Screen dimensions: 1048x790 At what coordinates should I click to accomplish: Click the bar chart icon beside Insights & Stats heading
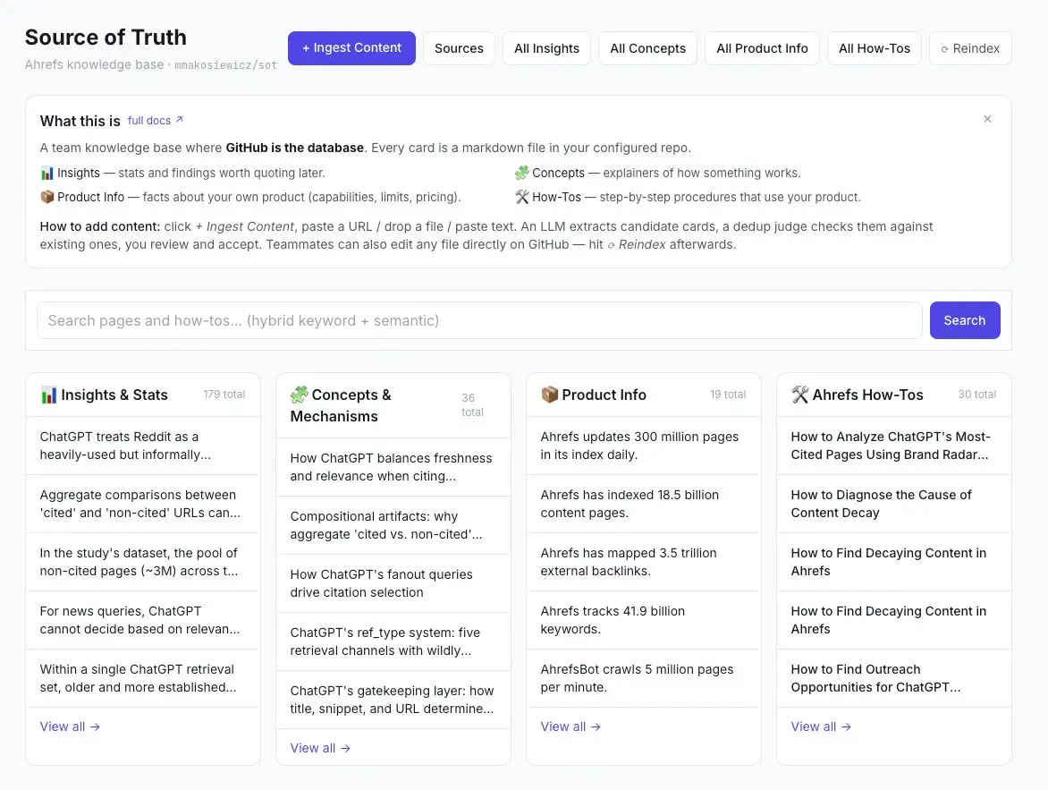(49, 395)
